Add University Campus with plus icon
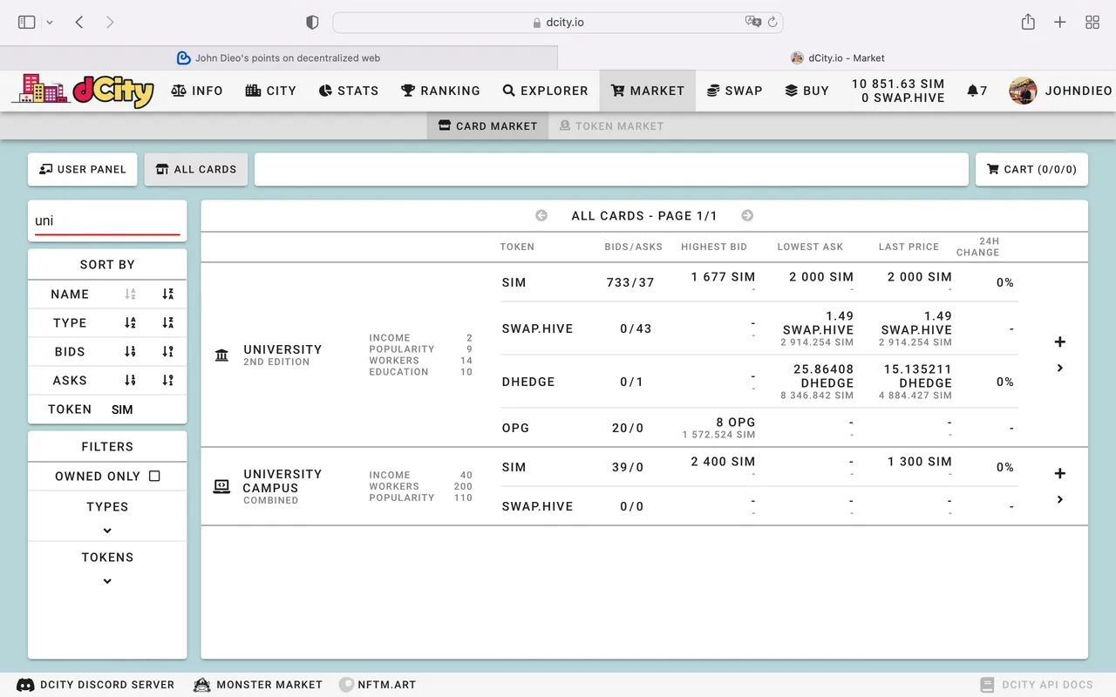The image size is (1116, 697). 1059,473
